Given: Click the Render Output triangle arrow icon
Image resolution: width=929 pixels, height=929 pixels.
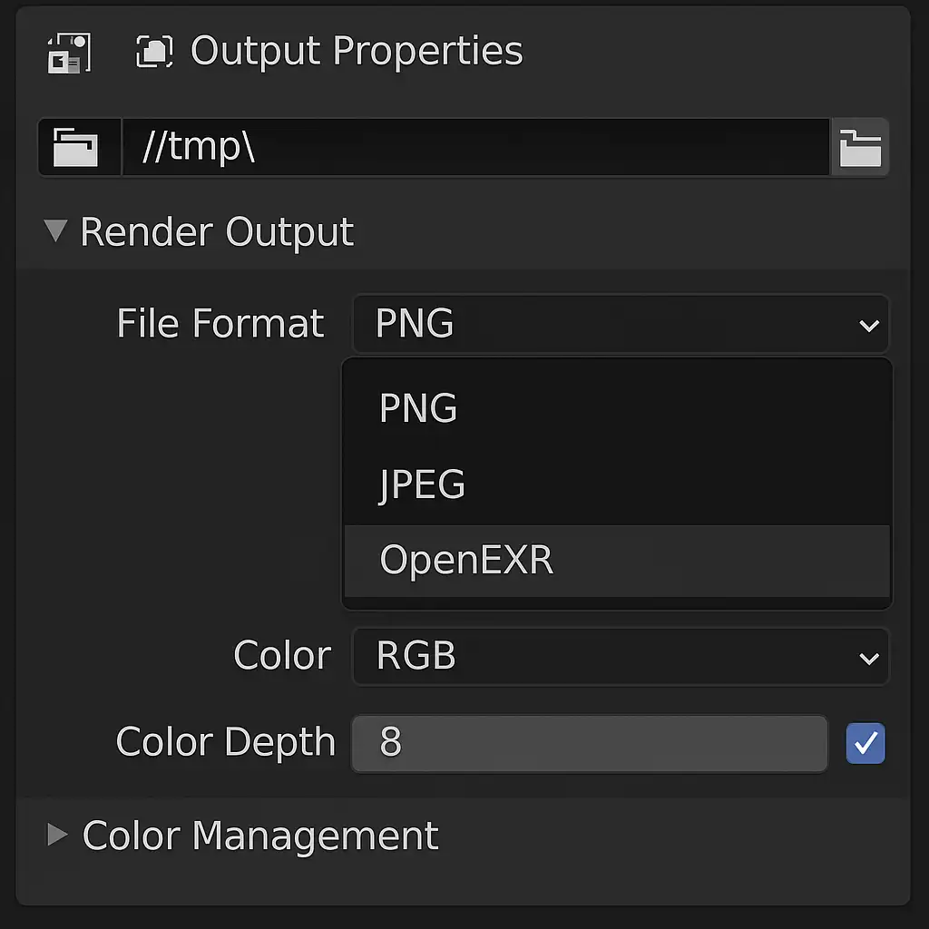Looking at the screenshot, I should [x=56, y=231].
